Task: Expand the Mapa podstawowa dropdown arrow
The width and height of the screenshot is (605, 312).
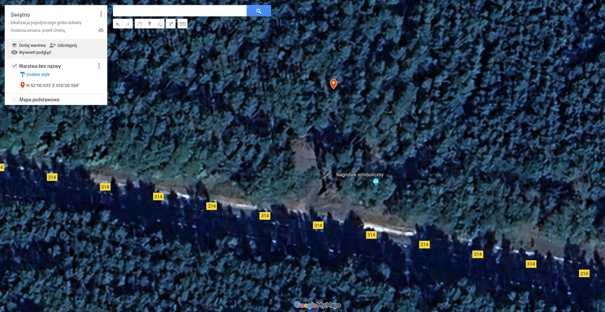Action: [x=14, y=100]
